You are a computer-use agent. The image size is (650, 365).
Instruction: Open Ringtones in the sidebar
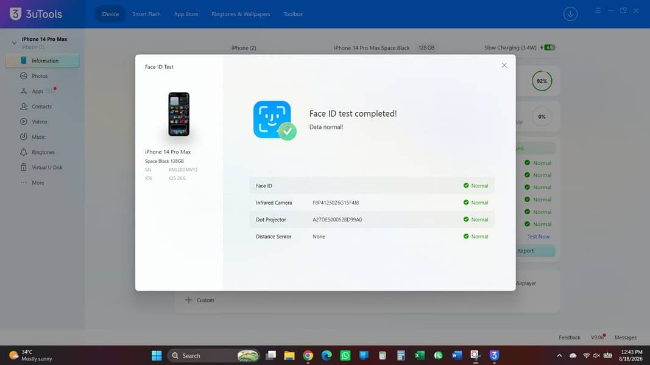[x=43, y=152]
